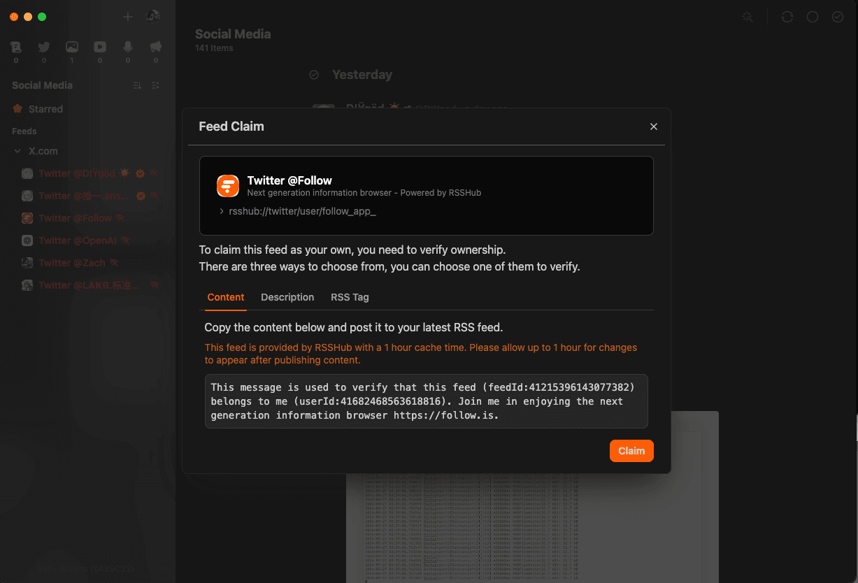The image size is (858, 583).
Task: Click the screenshot image thumbnail below dialog
Action: coord(532,530)
